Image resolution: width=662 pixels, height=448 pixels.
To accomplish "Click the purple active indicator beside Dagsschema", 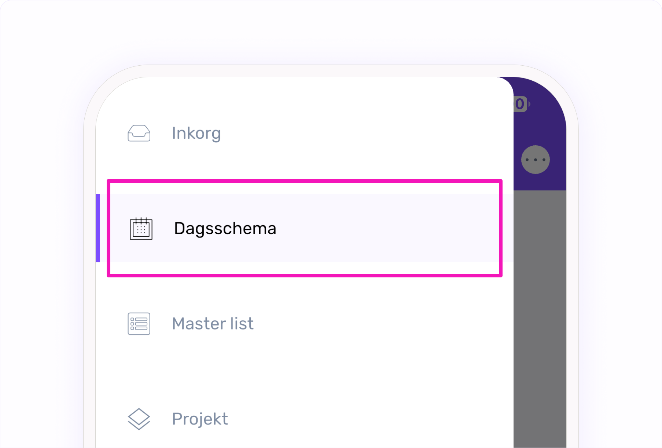I will pos(98,228).
